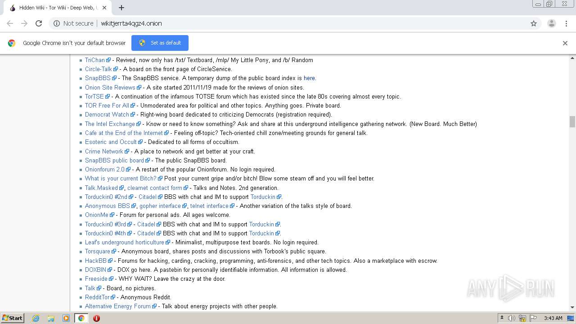Open the Windows Start menu

coord(12,318)
